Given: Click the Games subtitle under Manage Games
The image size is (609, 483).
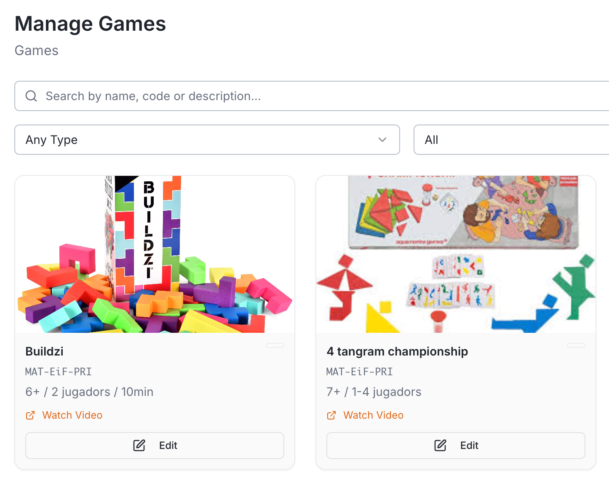Looking at the screenshot, I should tap(37, 50).
